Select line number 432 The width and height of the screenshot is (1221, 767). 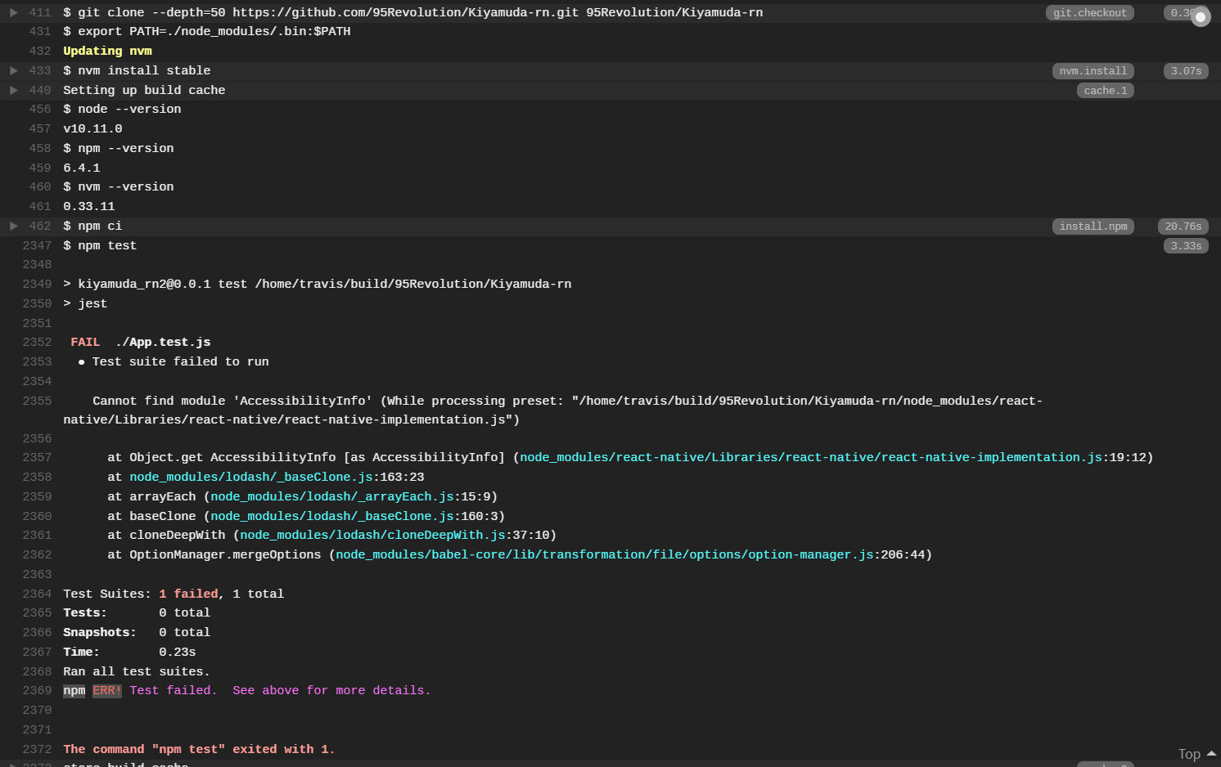[x=39, y=51]
